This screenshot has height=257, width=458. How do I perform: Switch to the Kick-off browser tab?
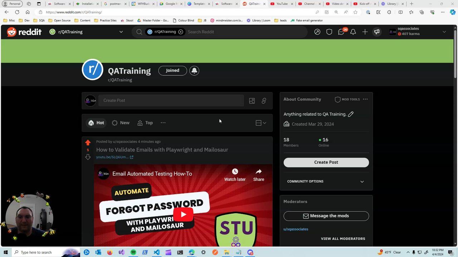point(364,4)
